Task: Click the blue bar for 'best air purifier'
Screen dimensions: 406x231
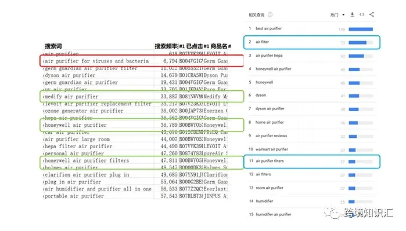Action: [361, 29]
